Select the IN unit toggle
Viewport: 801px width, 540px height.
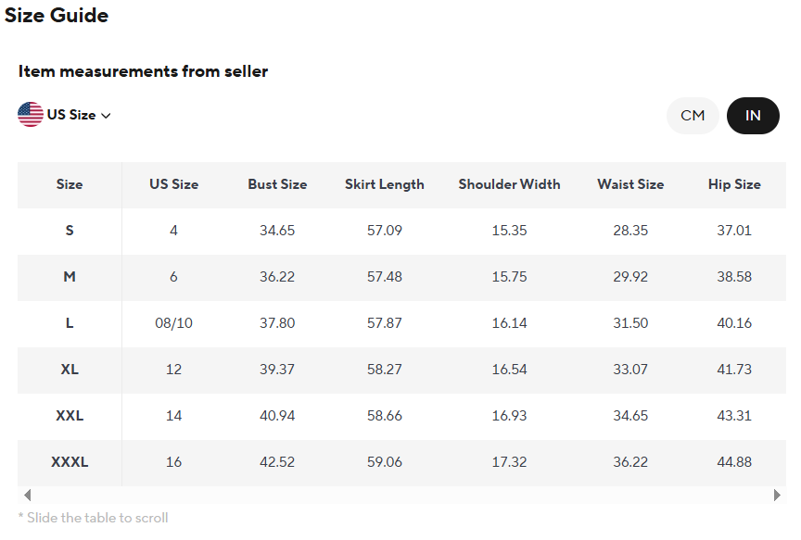click(753, 116)
